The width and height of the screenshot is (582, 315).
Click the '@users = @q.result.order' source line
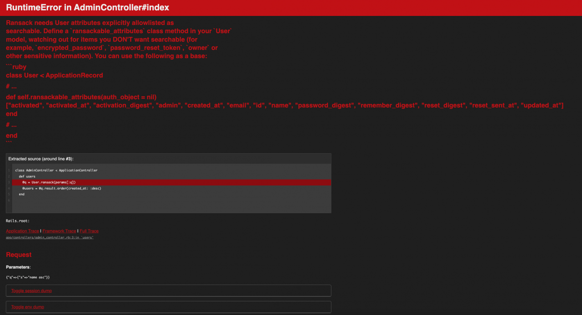click(x=61, y=188)
